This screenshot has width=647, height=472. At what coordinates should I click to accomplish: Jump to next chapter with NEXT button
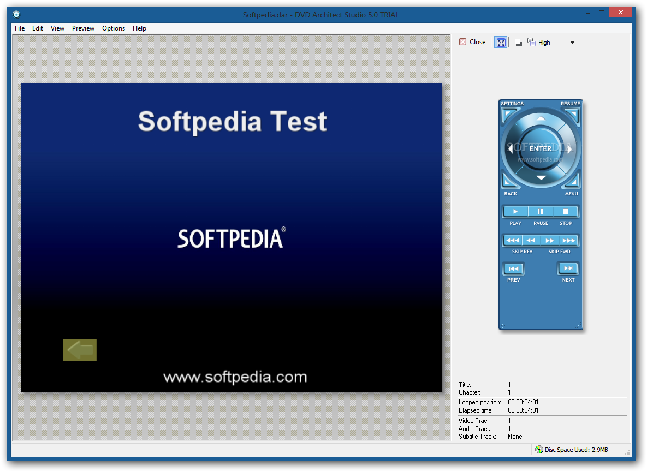pyautogui.click(x=568, y=268)
